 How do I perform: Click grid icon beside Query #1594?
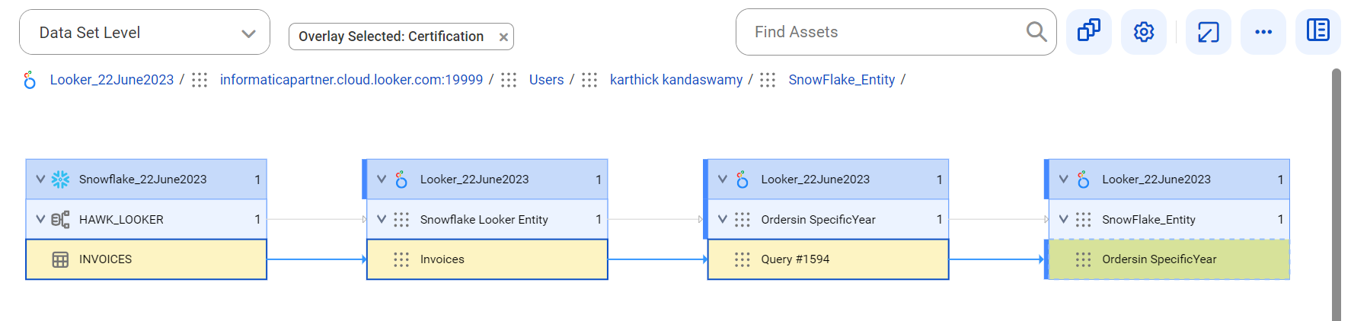(743, 259)
